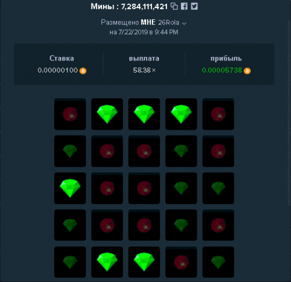Share bet on Facebook

[x=184, y=6]
